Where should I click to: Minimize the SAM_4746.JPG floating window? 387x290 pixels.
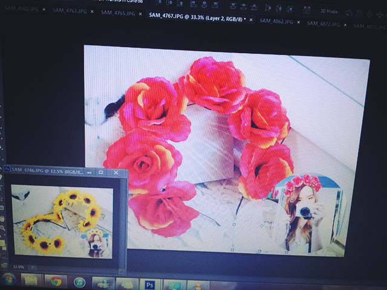pos(89,172)
